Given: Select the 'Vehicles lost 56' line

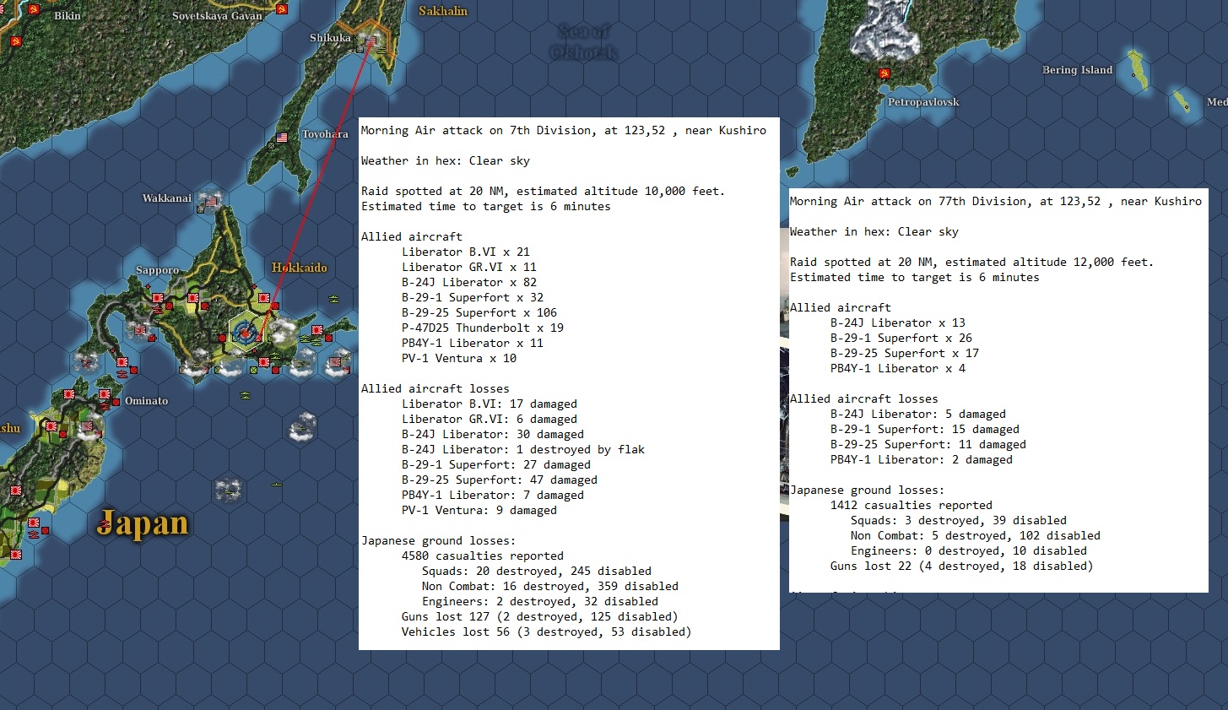Looking at the screenshot, I should [547, 631].
